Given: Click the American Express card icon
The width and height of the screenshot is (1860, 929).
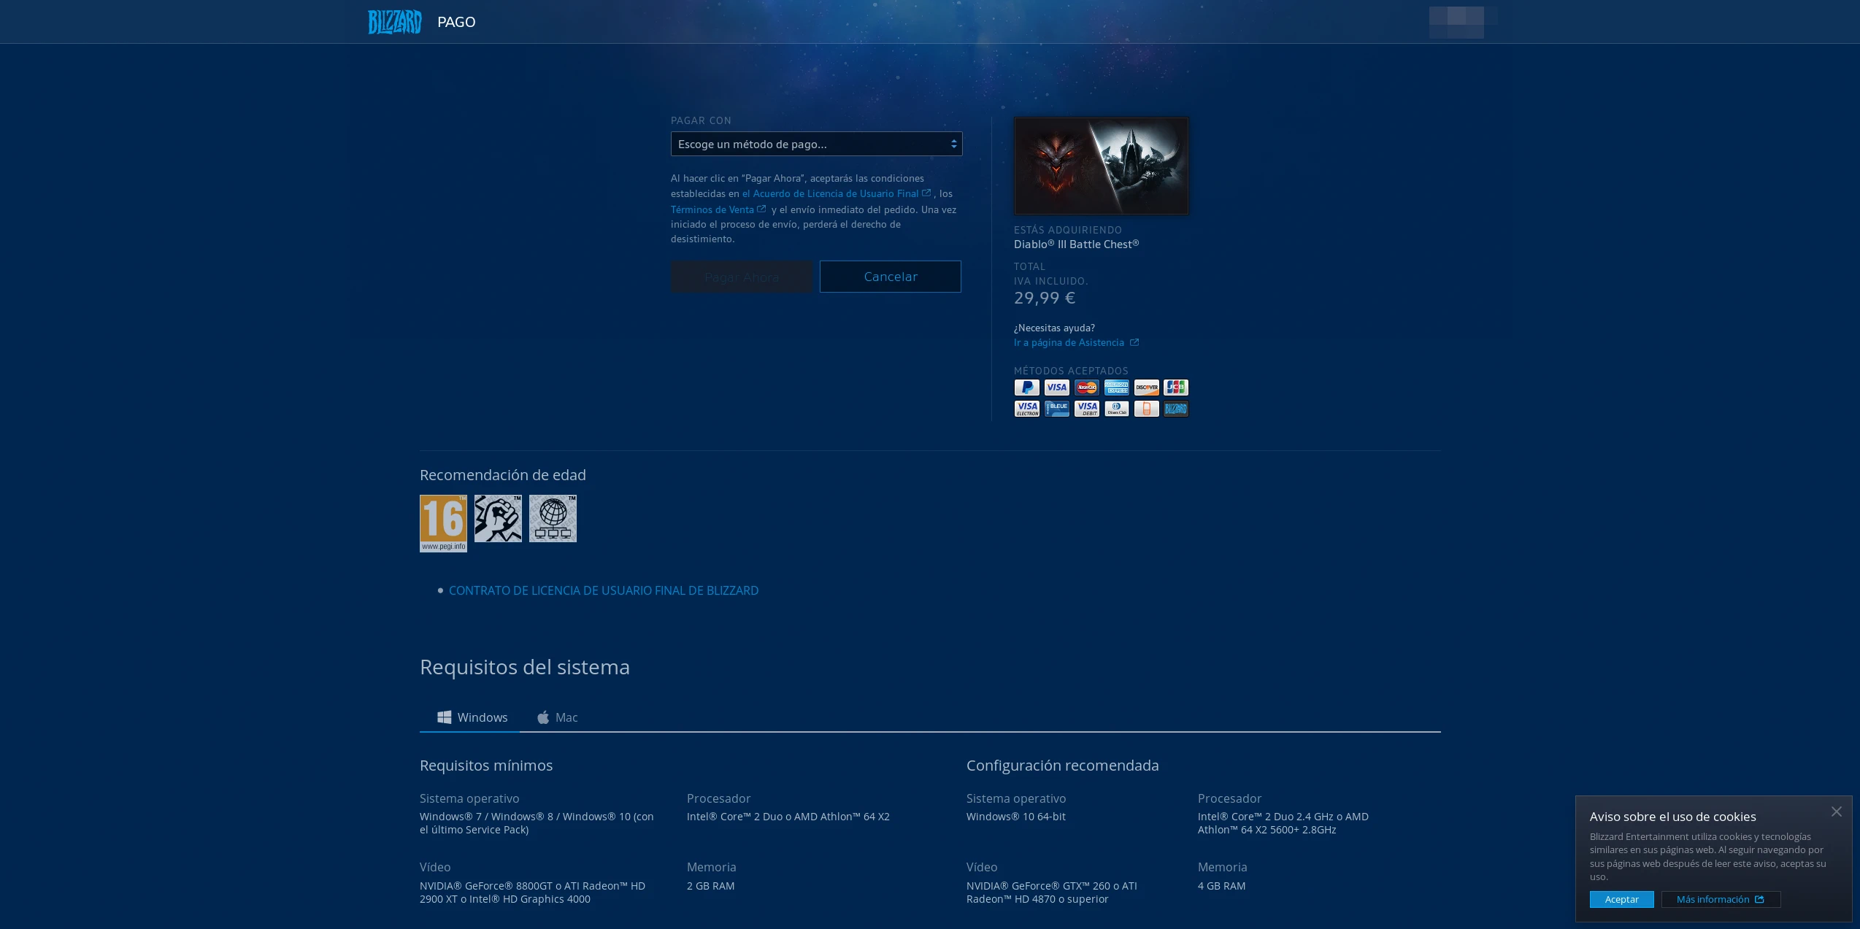Looking at the screenshot, I should (1116, 388).
